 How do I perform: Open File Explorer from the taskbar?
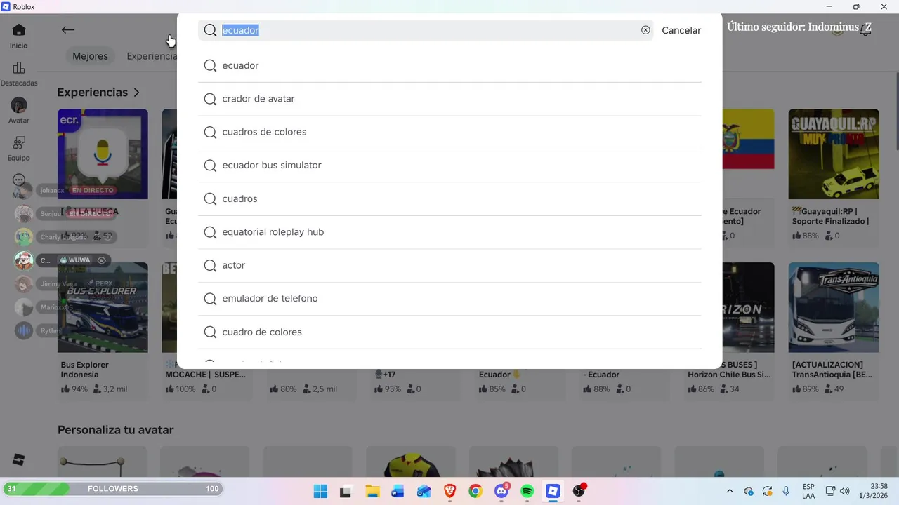point(372,491)
